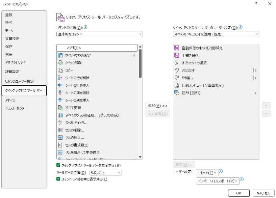Click the シートの行を挿入 icon
Viewport: 276px width, 198px height.
(60, 85)
